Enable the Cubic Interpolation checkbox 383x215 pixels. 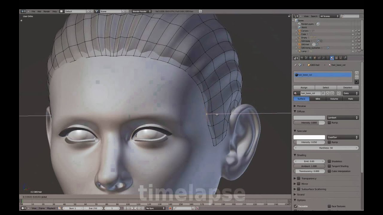click(329, 171)
